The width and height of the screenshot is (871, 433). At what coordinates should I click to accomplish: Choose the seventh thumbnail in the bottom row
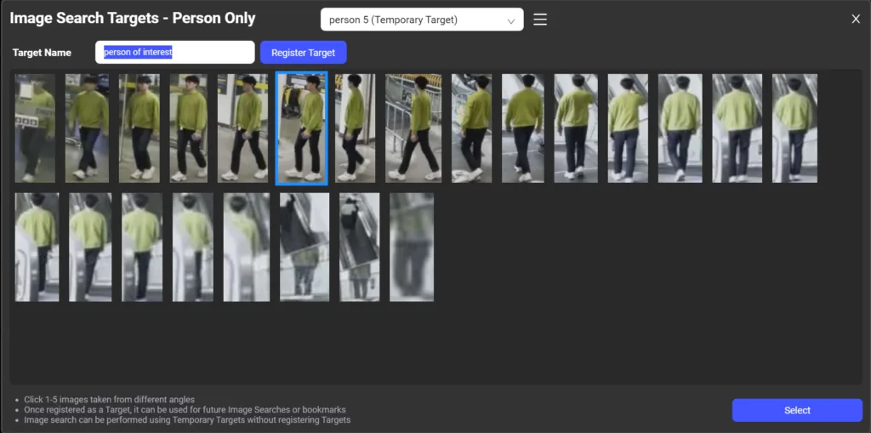(x=359, y=247)
